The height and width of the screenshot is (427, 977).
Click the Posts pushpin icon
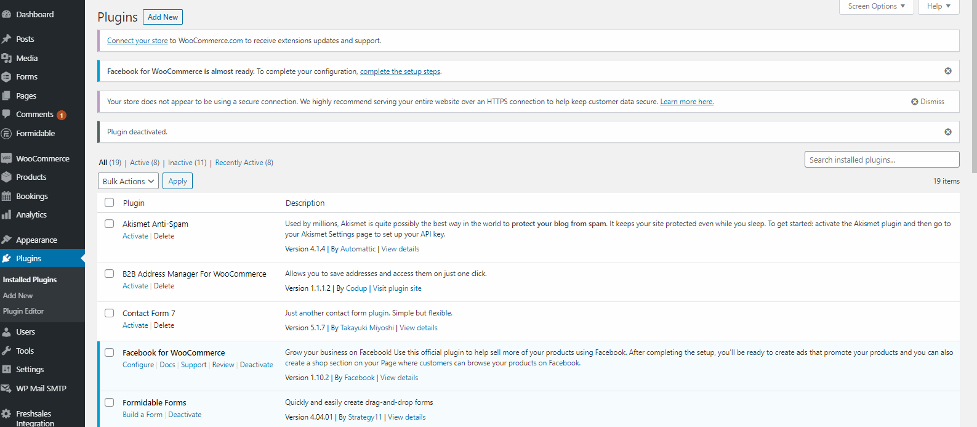[7, 39]
